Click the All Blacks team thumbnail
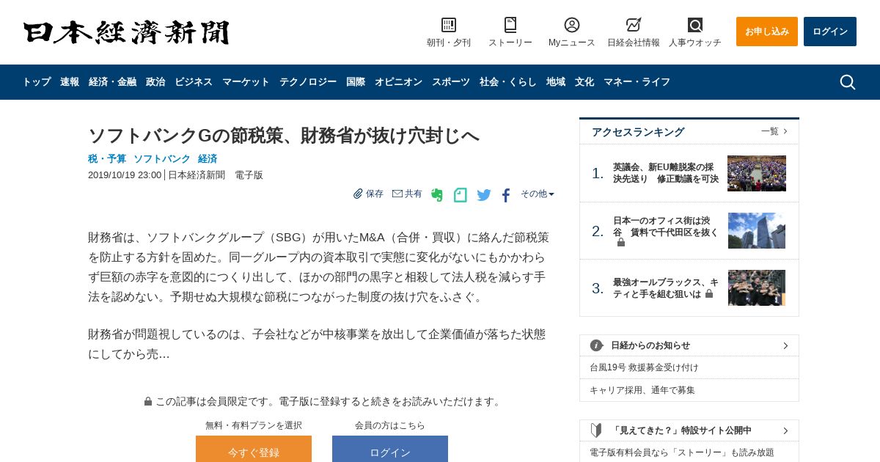The image size is (880, 462). pos(757,287)
